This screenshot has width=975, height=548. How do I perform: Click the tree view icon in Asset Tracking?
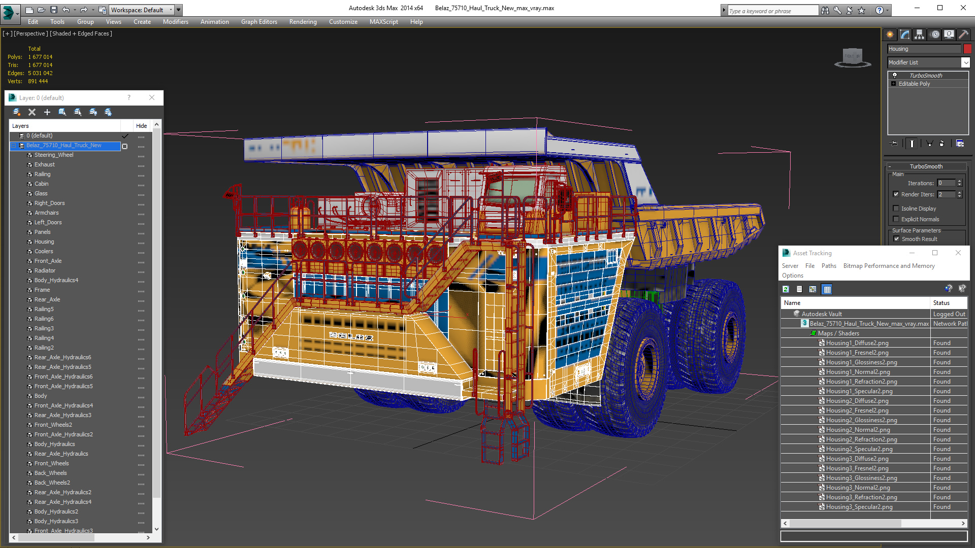click(x=813, y=289)
